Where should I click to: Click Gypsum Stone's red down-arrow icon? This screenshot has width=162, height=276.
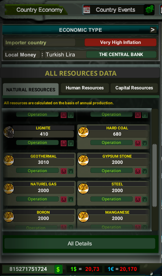point(138,171)
